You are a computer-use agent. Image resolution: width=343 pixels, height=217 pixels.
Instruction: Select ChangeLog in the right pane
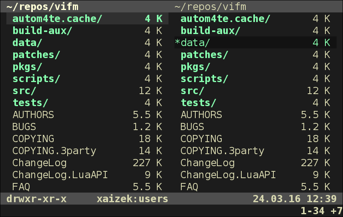[x=255, y=163]
